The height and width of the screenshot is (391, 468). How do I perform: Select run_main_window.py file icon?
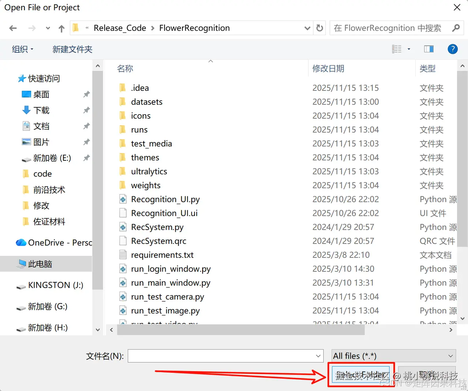[123, 283]
